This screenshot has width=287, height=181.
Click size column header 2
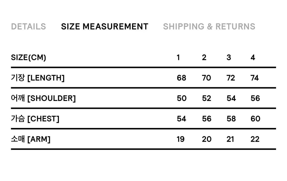tap(204, 58)
